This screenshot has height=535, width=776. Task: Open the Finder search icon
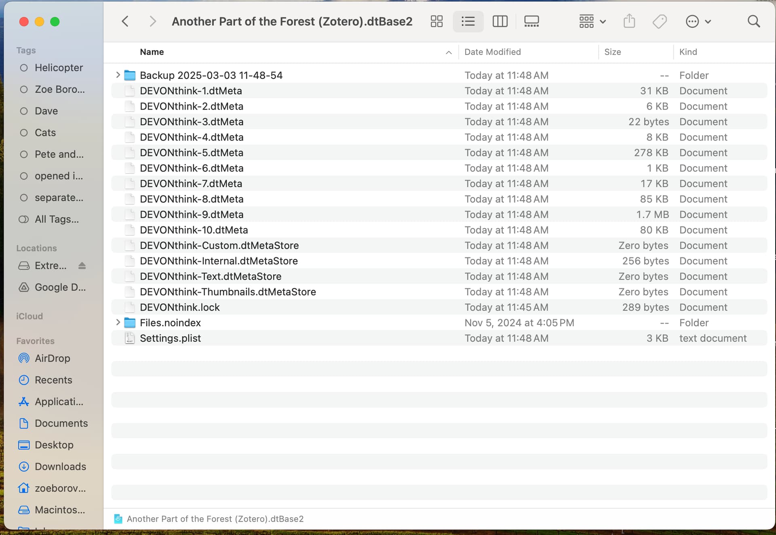[x=753, y=21]
